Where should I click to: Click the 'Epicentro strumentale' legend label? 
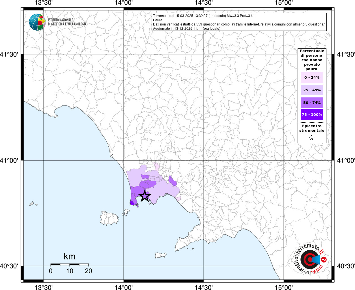(312, 128)
